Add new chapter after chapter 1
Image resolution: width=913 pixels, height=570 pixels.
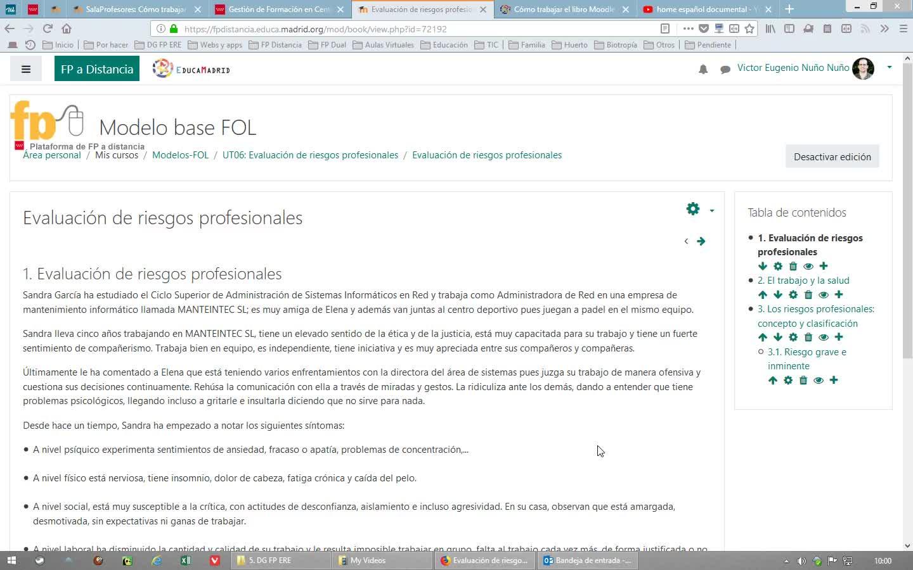(824, 266)
